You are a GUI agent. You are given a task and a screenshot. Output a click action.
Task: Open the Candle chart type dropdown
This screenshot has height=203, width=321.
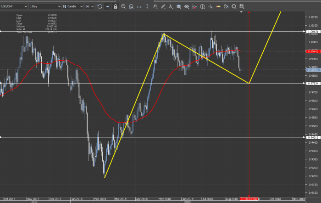(x=73, y=6)
